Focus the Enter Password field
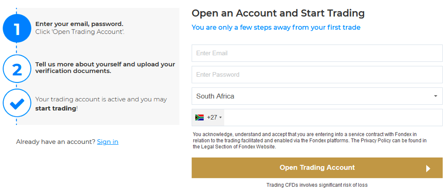This screenshot has width=445, height=189. (317, 75)
